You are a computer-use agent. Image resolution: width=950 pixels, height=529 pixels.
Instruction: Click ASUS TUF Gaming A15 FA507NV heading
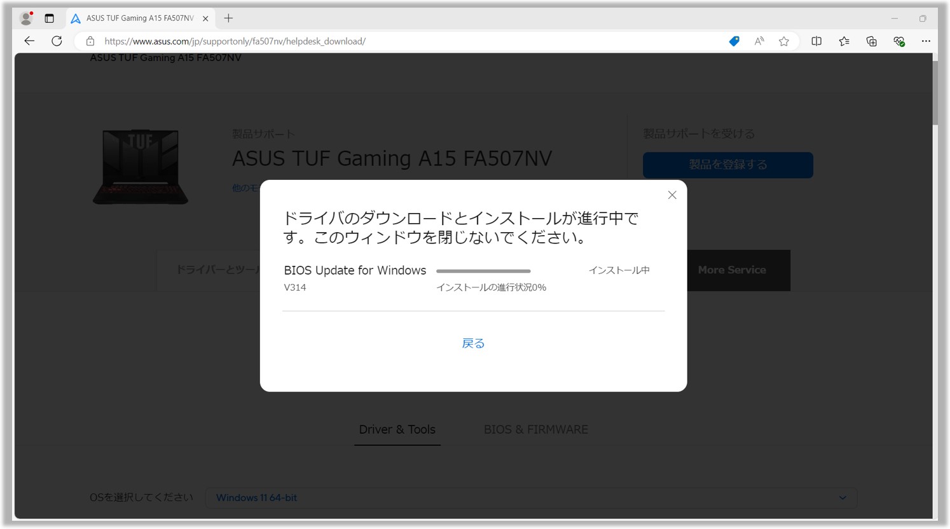click(392, 158)
